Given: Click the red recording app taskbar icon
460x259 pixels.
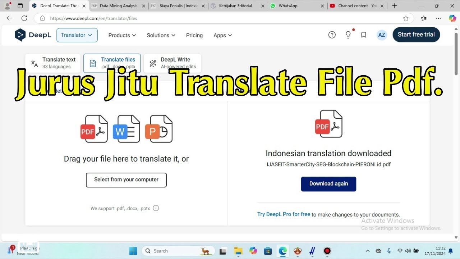Looking at the screenshot, I should coord(327,251).
